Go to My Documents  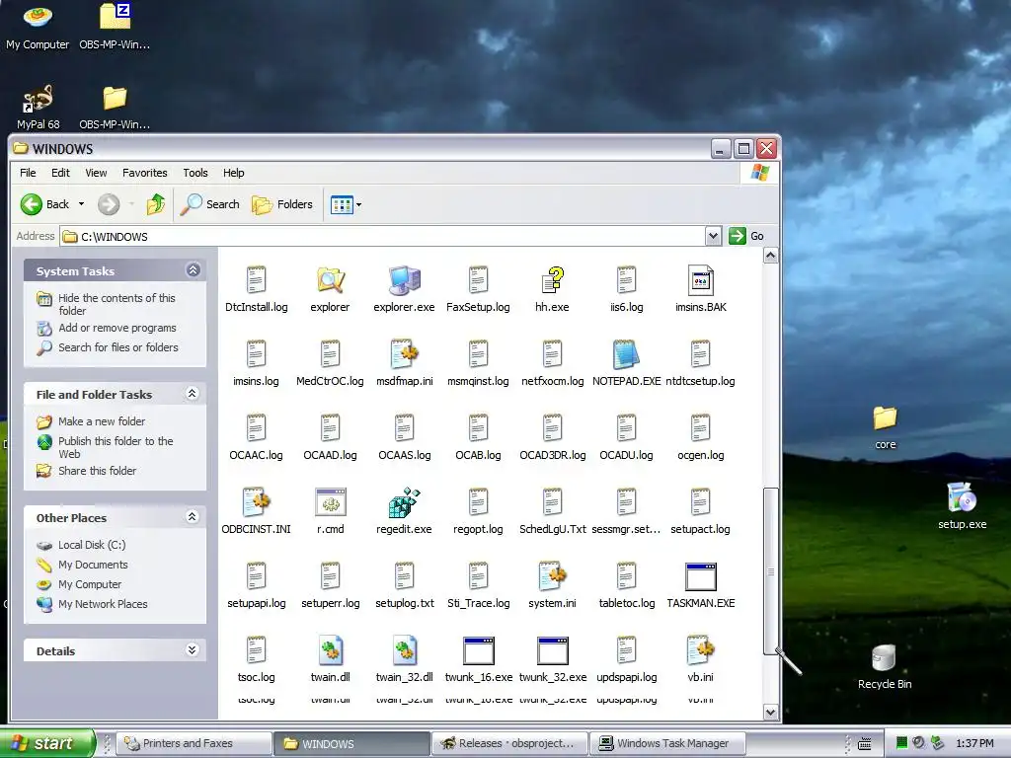coord(93,565)
